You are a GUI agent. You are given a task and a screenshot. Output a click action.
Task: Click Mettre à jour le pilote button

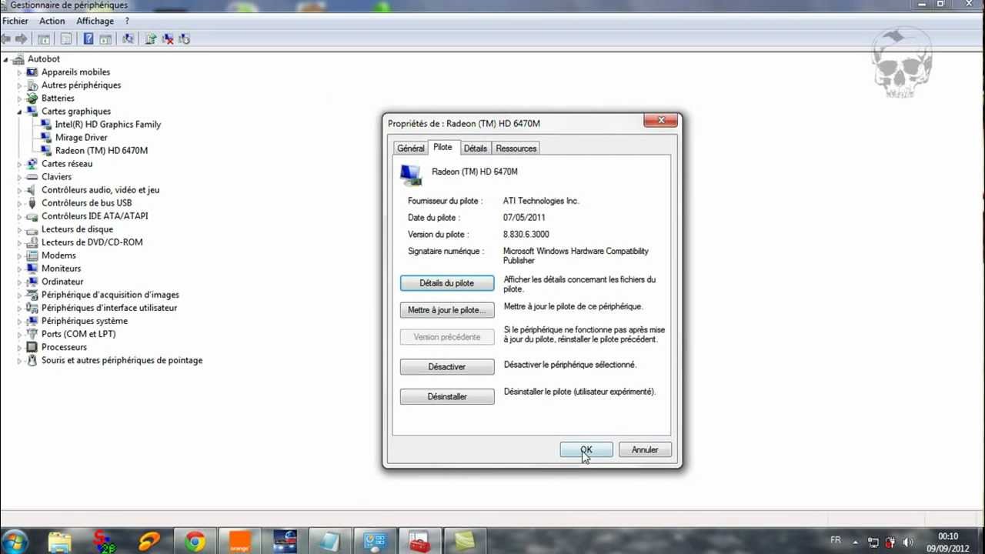[x=447, y=310]
